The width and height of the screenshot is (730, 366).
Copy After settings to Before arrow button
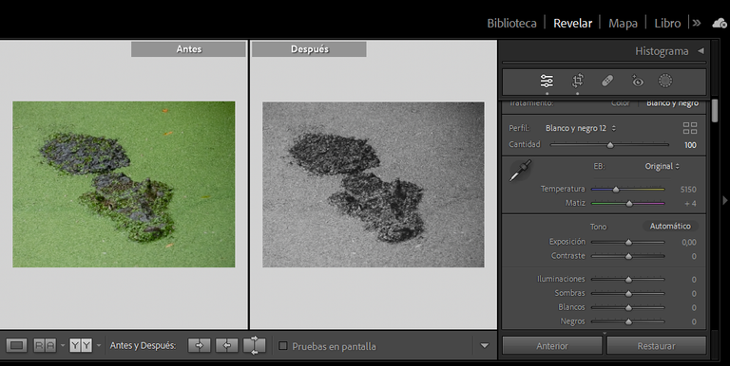227,345
